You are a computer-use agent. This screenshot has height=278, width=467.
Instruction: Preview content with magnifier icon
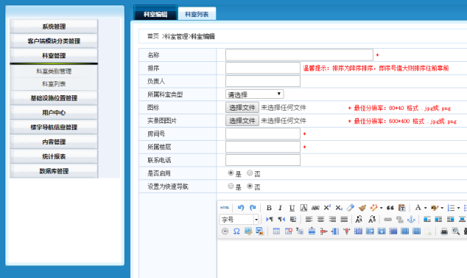[455, 231]
